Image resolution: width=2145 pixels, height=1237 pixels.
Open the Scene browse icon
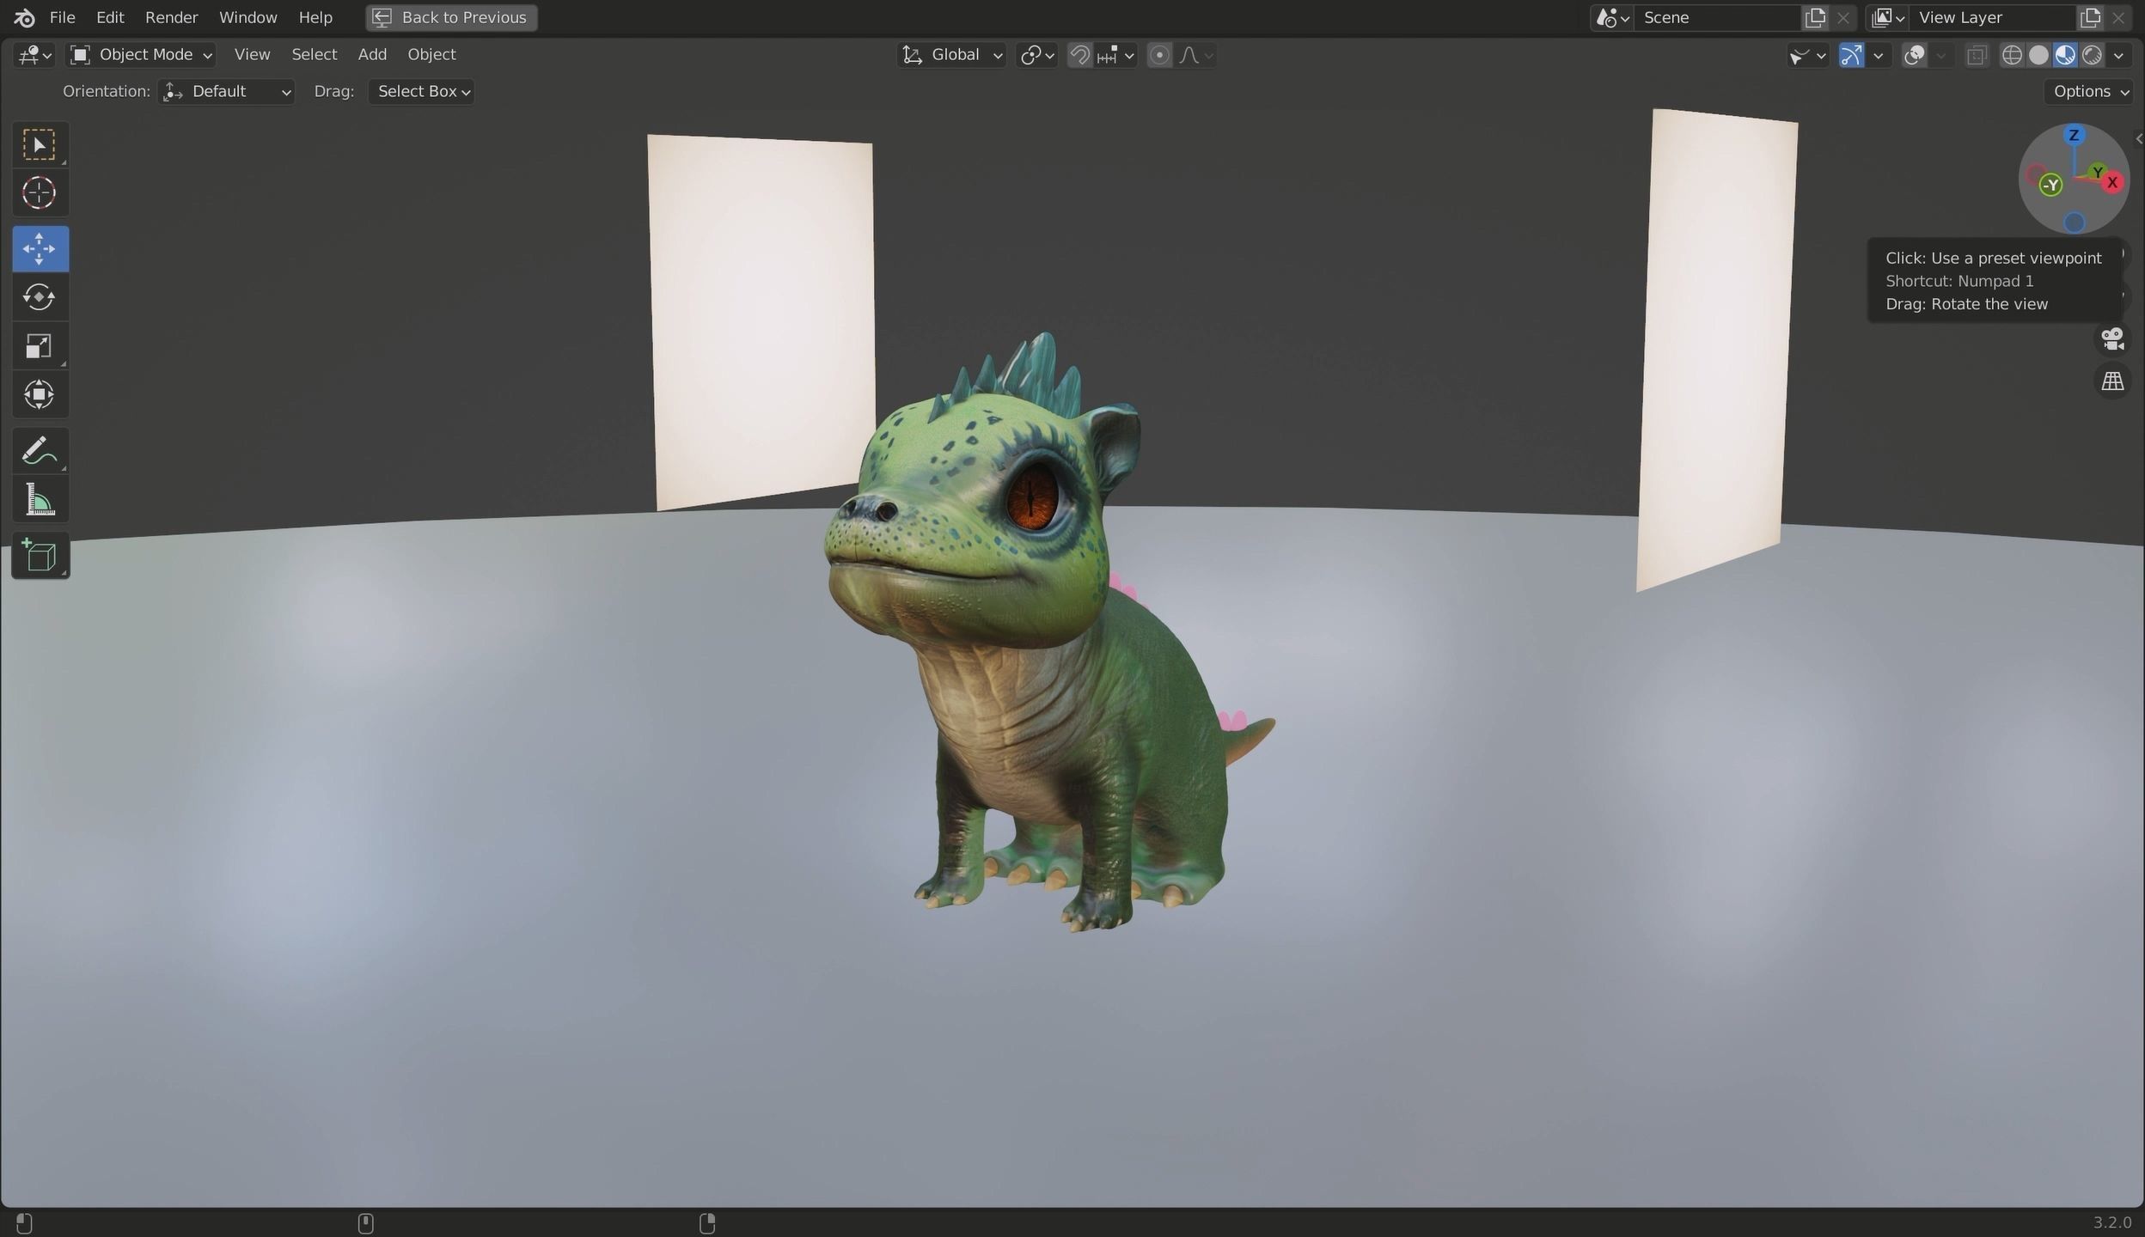pos(1612,17)
